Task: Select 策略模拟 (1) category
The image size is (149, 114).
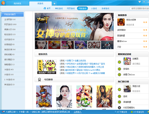Action: pos(13,64)
